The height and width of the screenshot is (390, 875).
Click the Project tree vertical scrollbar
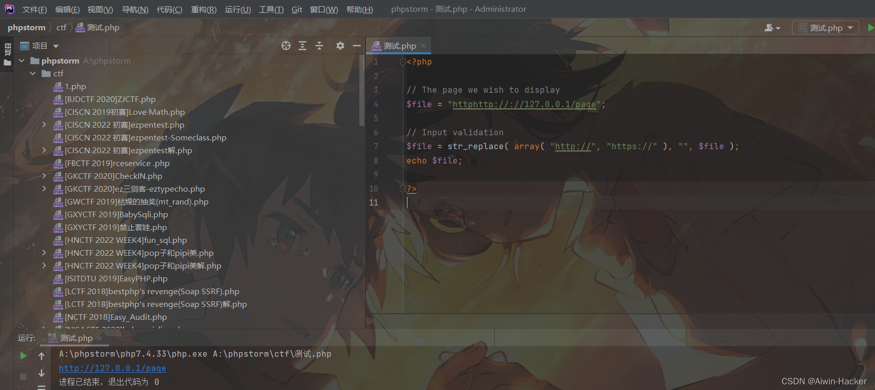pyautogui.click(x=362, y=90)
